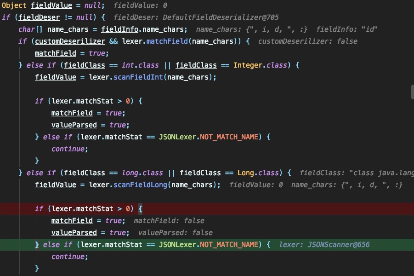
Task: Click the editor scrollbar thumb on the right edge
Action: point(411,92)
